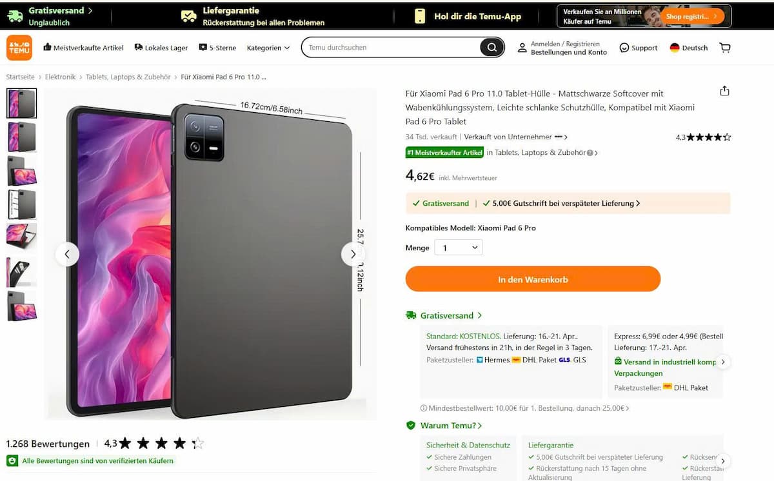Viewport: 774px width, 481px height.
Task: Select the first product thumbnail
Action: tap(22, 103)
